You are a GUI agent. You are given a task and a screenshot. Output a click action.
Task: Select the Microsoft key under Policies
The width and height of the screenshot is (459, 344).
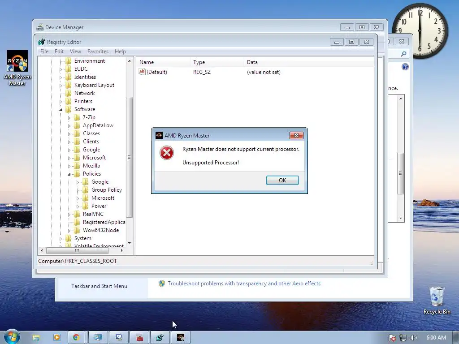(x=103, y=198)
